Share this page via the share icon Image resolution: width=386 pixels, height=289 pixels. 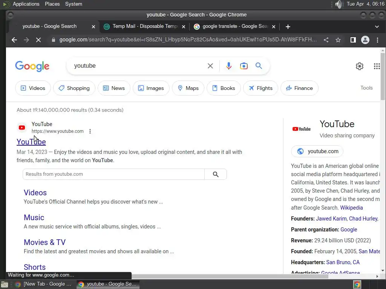click(x=326, y=40)
